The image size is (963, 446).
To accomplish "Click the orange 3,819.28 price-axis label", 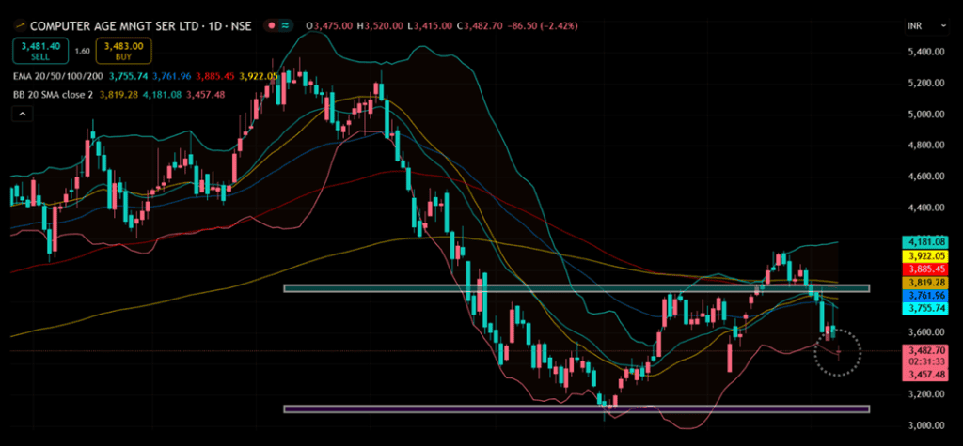I will [x=925, y=283].
